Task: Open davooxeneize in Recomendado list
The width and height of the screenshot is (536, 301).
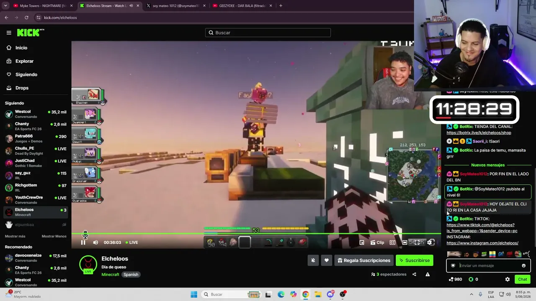Action: [x=36, y=258]
